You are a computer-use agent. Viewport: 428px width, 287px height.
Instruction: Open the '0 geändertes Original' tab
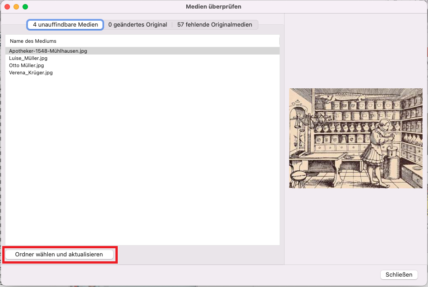[x=138, y=25]
